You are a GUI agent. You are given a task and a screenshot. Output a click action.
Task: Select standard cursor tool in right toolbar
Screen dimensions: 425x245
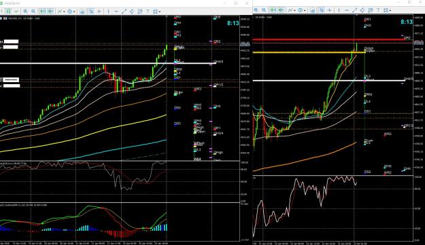click(x=322, y=10)
